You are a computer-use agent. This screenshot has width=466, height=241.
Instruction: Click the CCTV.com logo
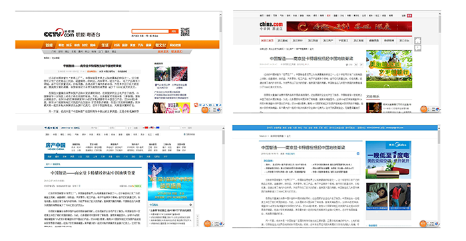pos(59,33)
